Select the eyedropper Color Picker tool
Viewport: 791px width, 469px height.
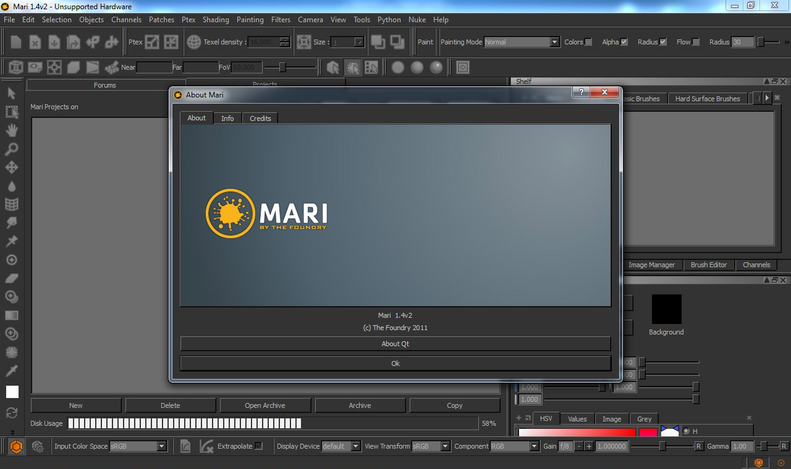click(12, 371)
